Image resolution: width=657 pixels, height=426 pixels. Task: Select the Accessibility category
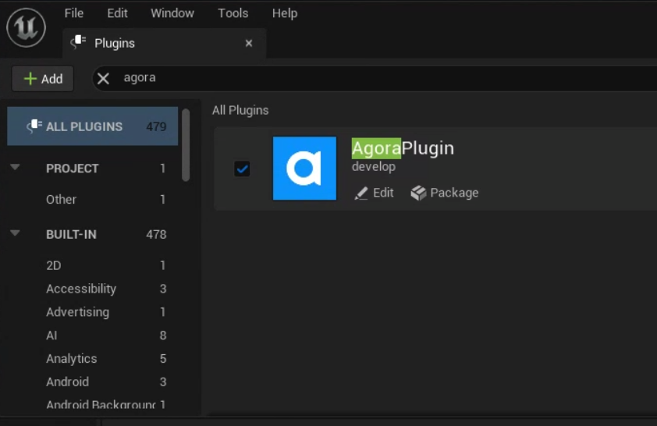click(x=93, y=289)
